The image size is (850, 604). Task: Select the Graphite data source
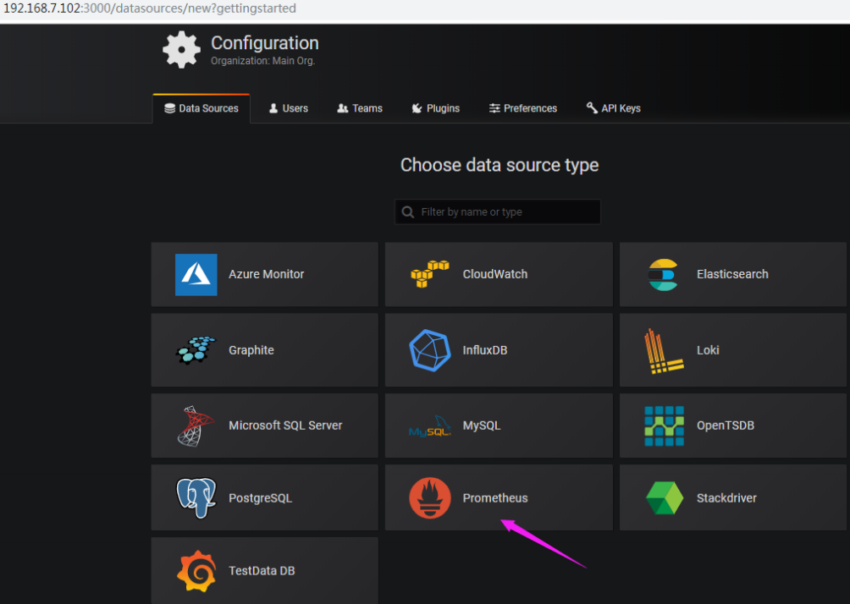point(264,350)
